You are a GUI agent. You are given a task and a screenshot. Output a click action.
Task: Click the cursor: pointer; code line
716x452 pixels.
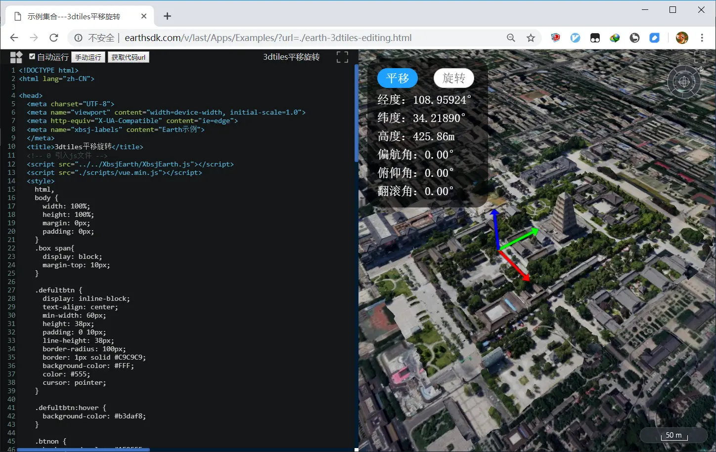point(74,382)
